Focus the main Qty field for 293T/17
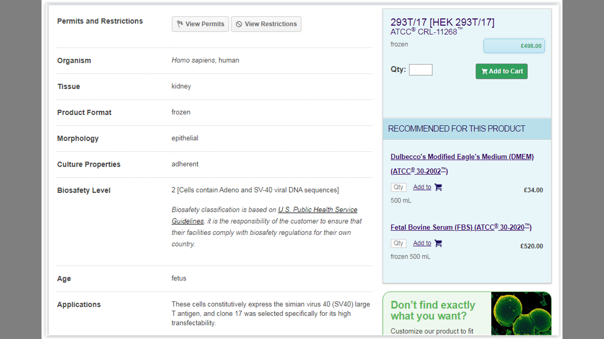The height and width of the screenshot is (339, 604). 420,70
